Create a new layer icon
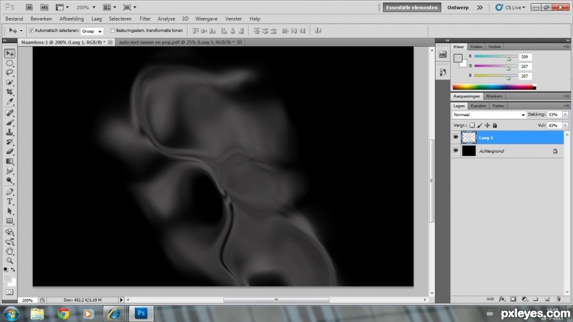The width and height of the screenshot is (573, 322). 547,299
